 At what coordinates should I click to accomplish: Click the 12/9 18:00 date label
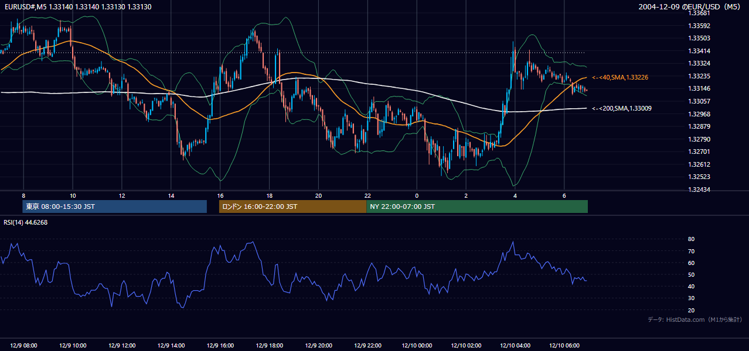[x=269, y=345]
